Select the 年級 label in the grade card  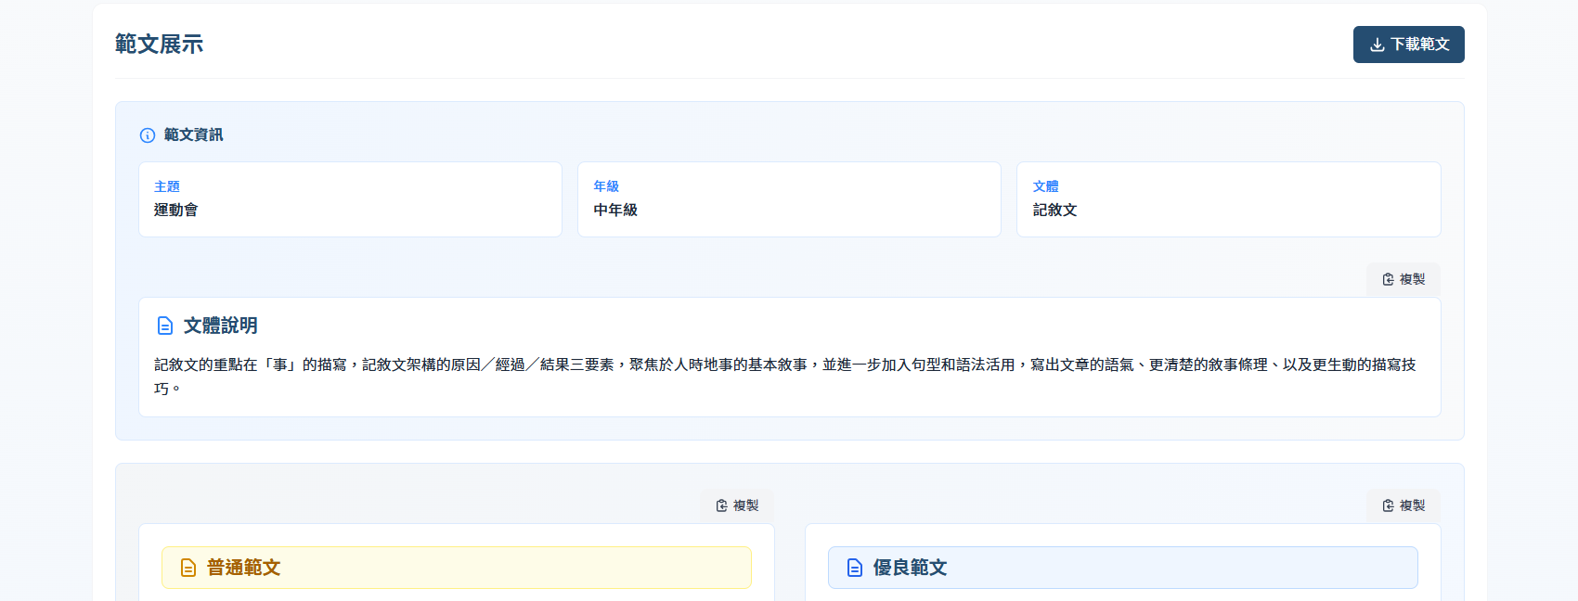[x=606, y=186]
